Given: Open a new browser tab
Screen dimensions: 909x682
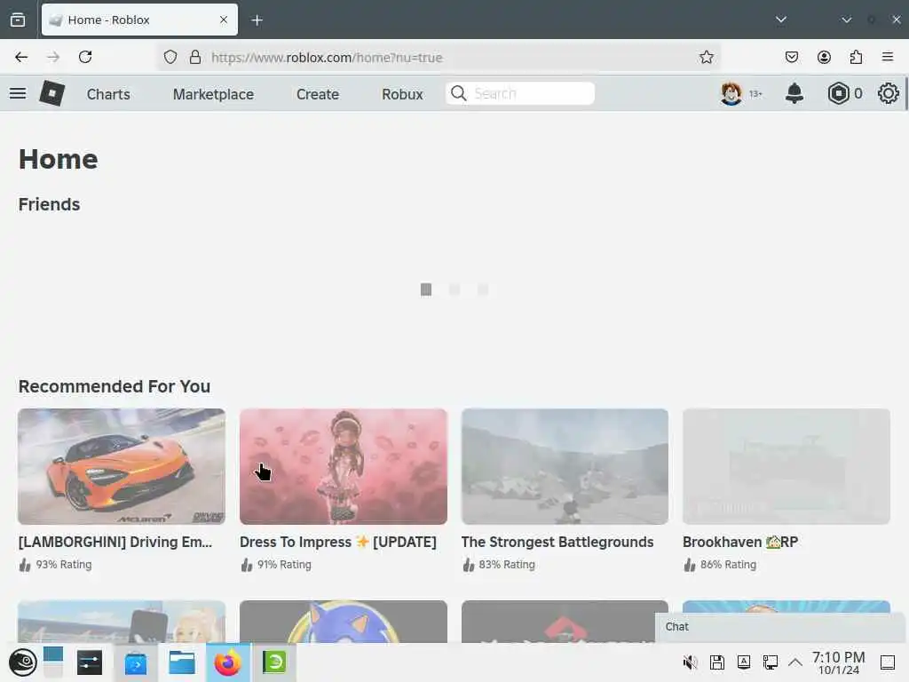Looking at the screenshot, I should point(257,20).
